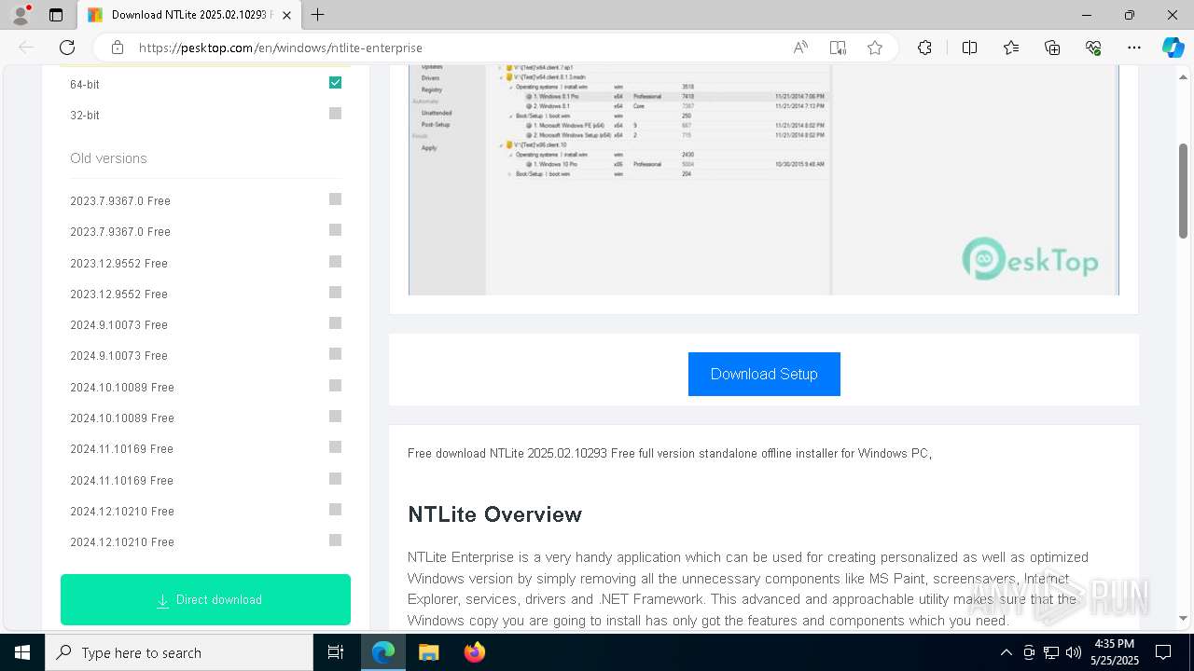
Task: Tick the first 2024.11.10169 Free checkbox
Action: tap(336, 447)
